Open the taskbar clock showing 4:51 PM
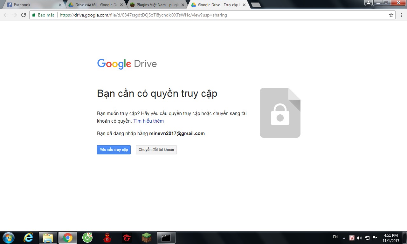 point(391,238)
